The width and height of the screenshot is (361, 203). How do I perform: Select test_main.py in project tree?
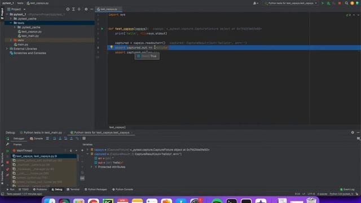click(30, 36)
